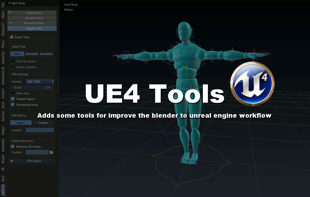The width and height of the screenshot is (310, 197).
Task: Open the Scene Tools section
Action: tap(32, 13)
